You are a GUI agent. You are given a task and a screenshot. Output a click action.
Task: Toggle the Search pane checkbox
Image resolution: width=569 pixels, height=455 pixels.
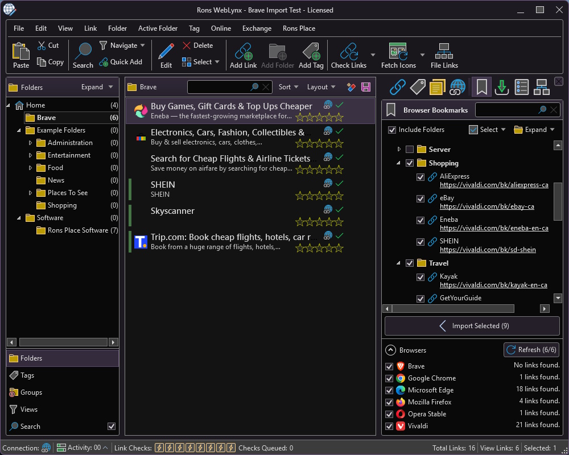tap(112, 427)
